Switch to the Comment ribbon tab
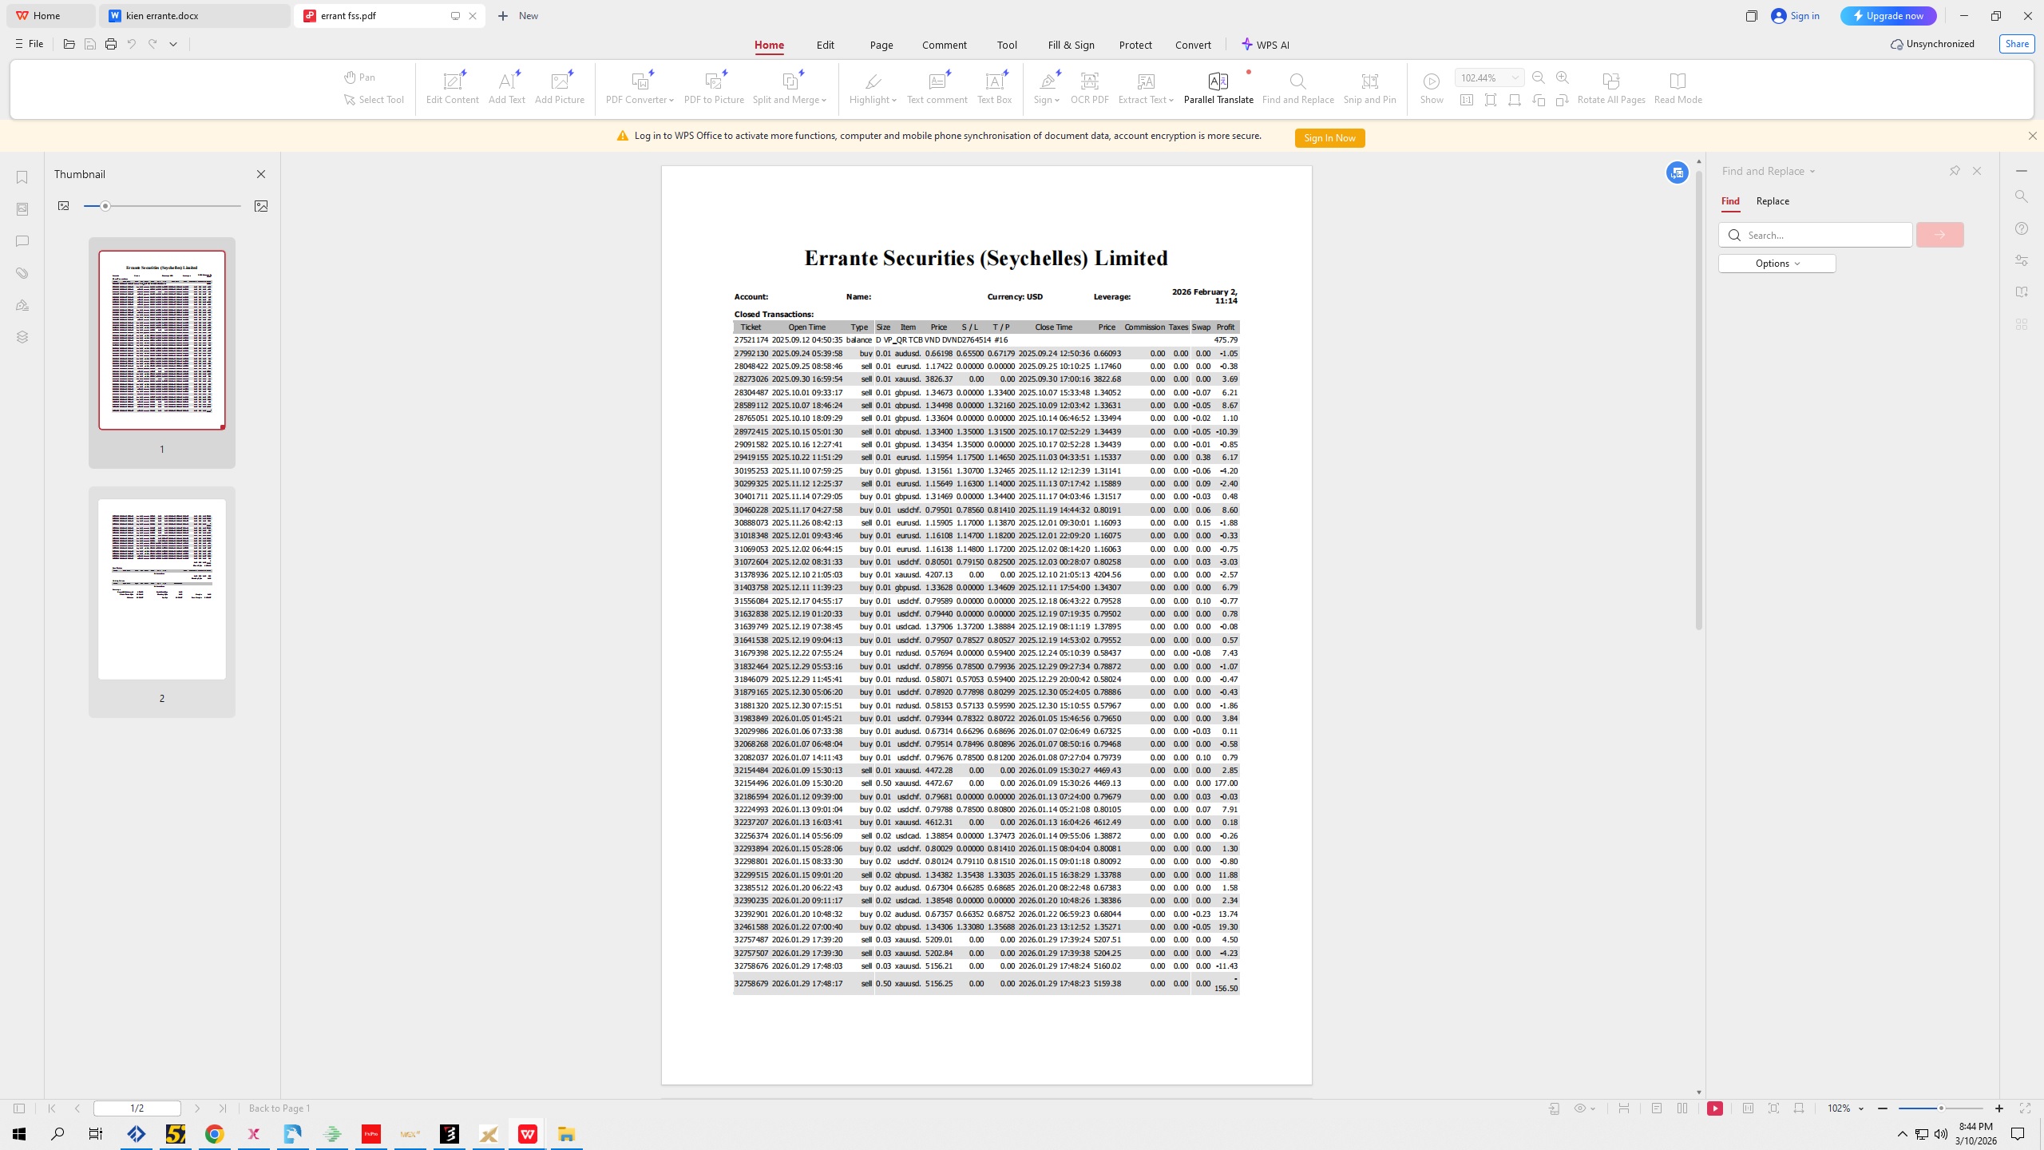The image size is (2044, 1150). [x=944, y=46]
